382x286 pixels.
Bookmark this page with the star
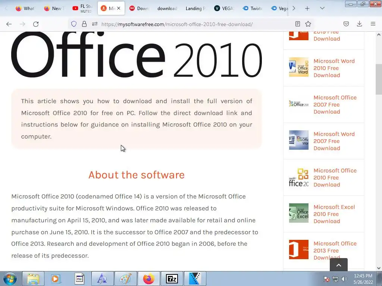308,24
